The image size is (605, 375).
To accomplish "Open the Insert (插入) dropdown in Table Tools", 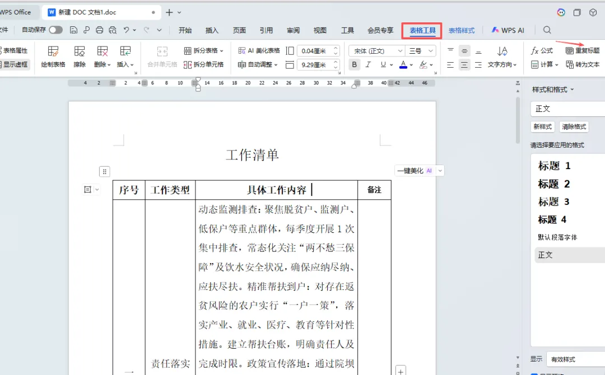I will 125,57.
